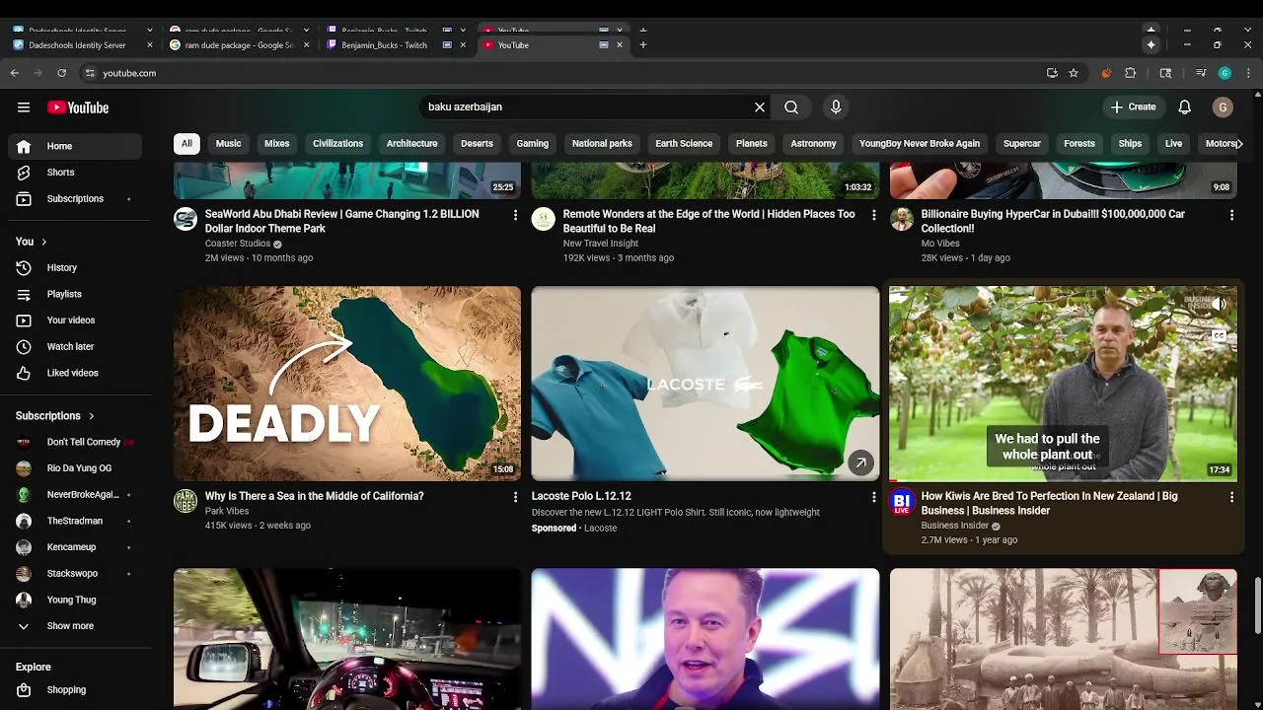The width and height of the screenshot is (1263, 710).
Task: Run search with the magnifier button
Action: point(791,106)
